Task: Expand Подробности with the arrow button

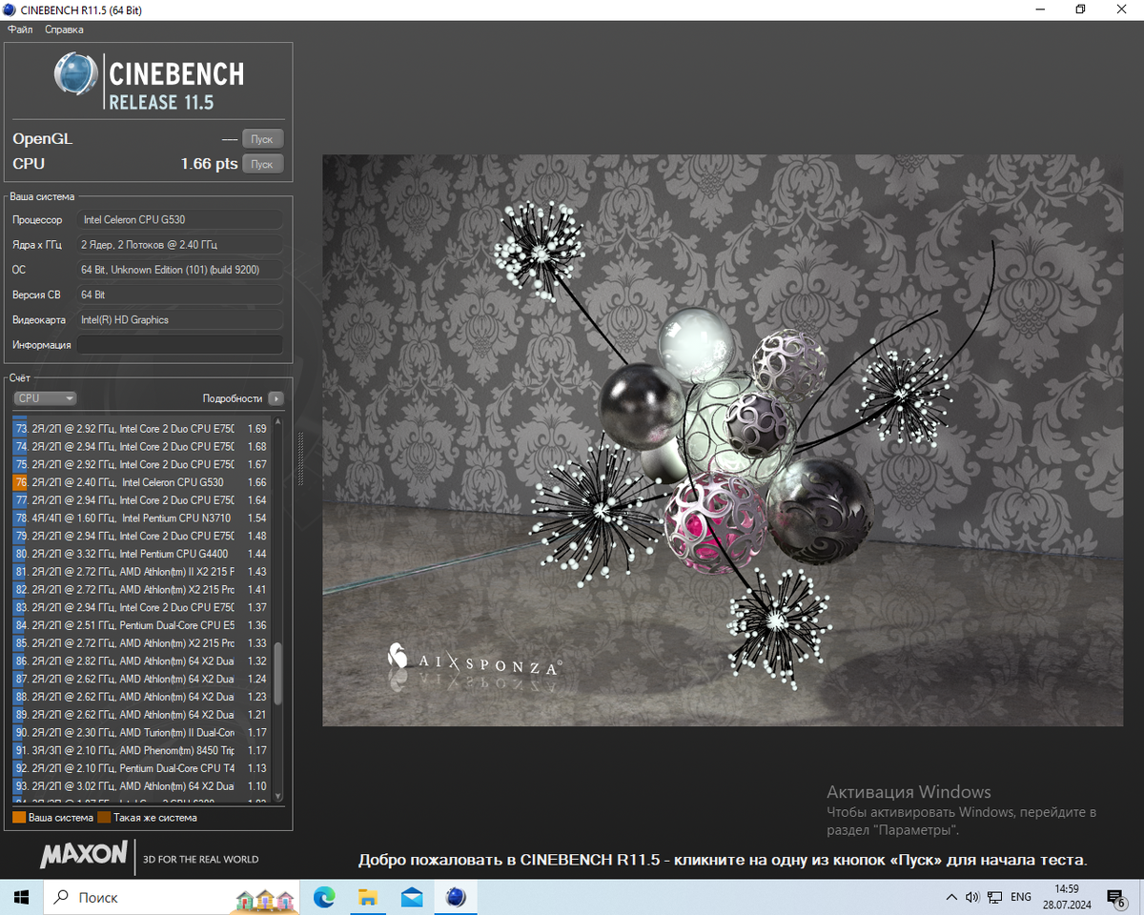Action: coord(276,398)
